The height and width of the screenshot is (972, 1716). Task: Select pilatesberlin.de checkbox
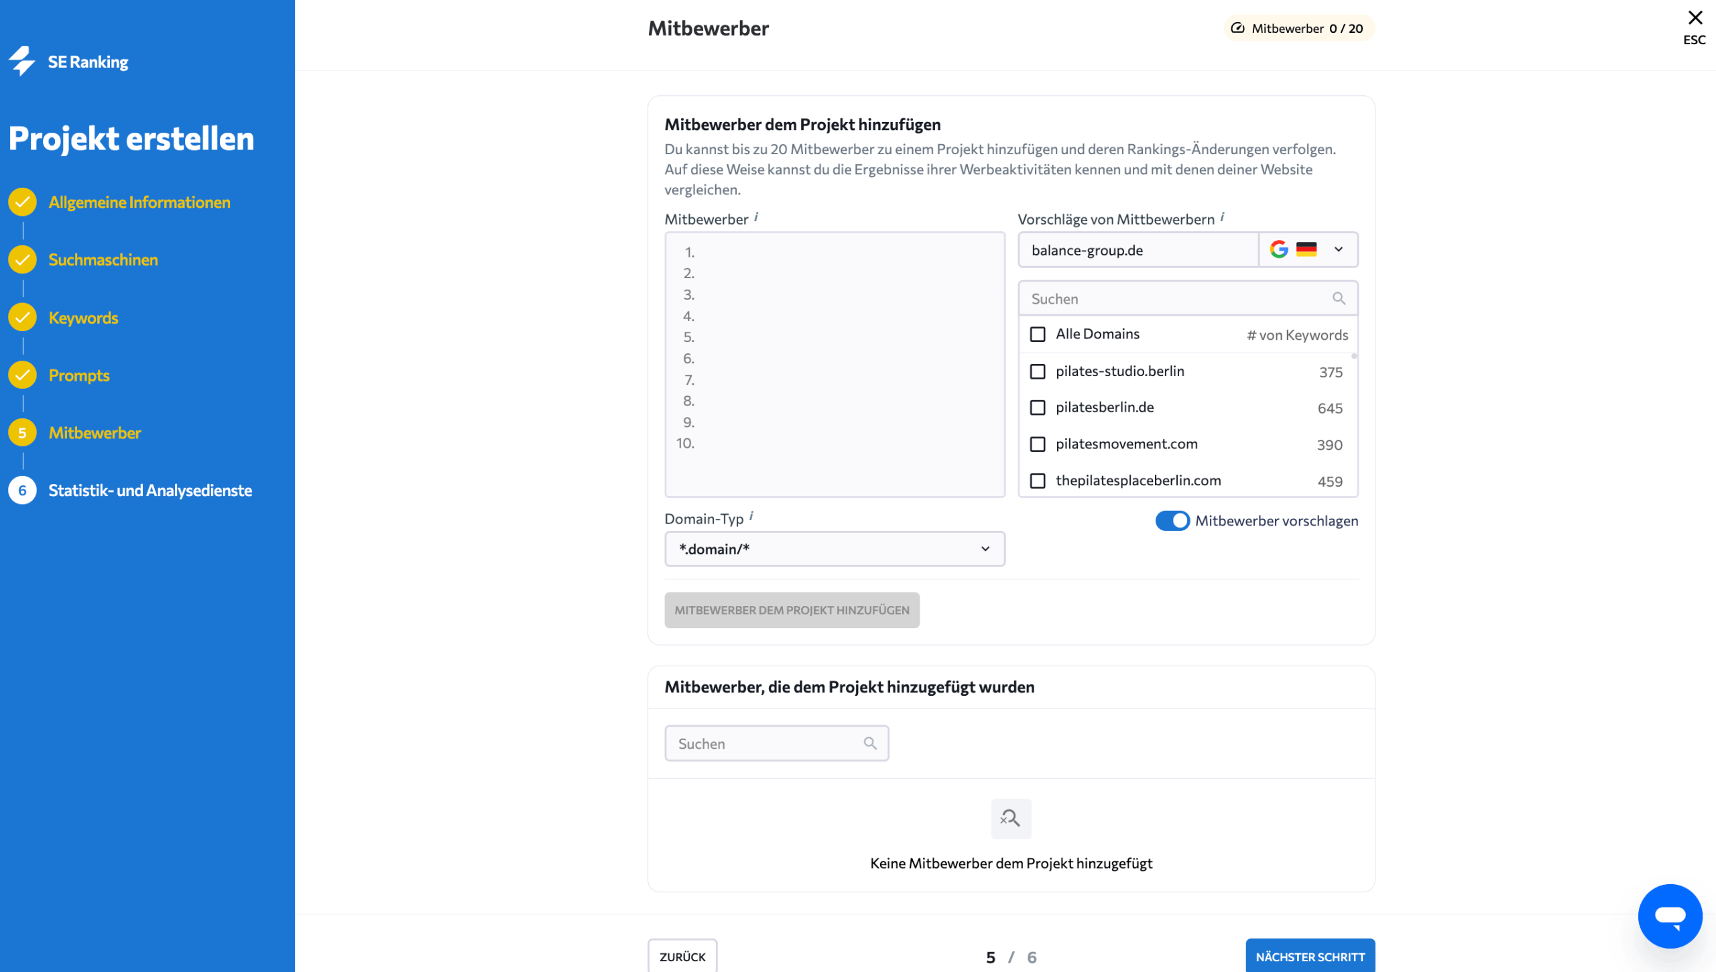point(1038,408)
